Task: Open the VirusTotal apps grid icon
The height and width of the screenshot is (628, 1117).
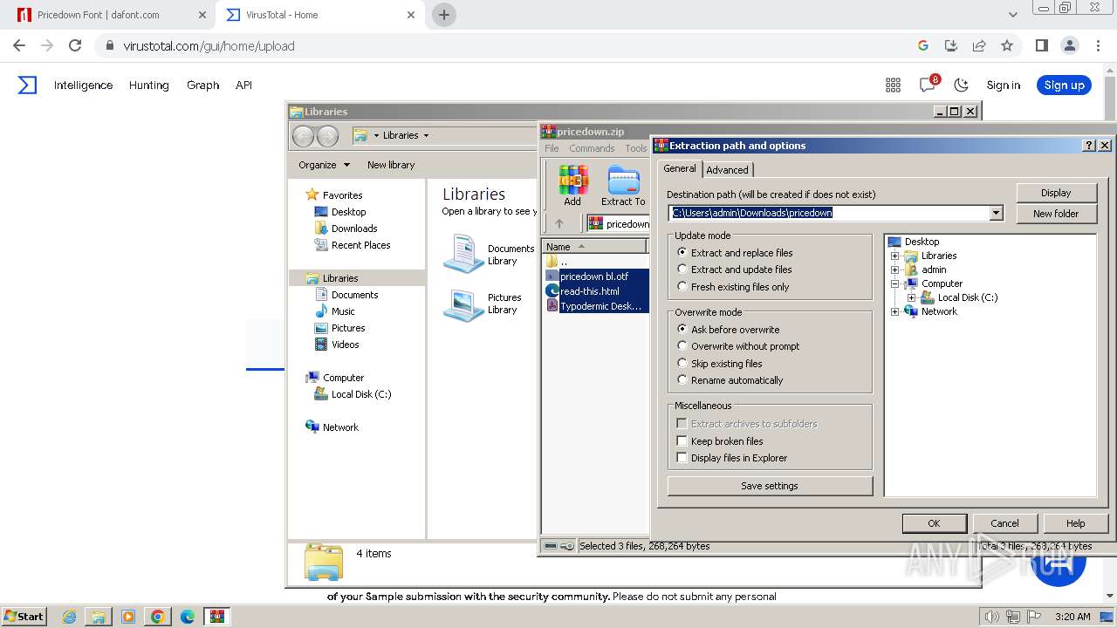Action: (x=893, y=85)
